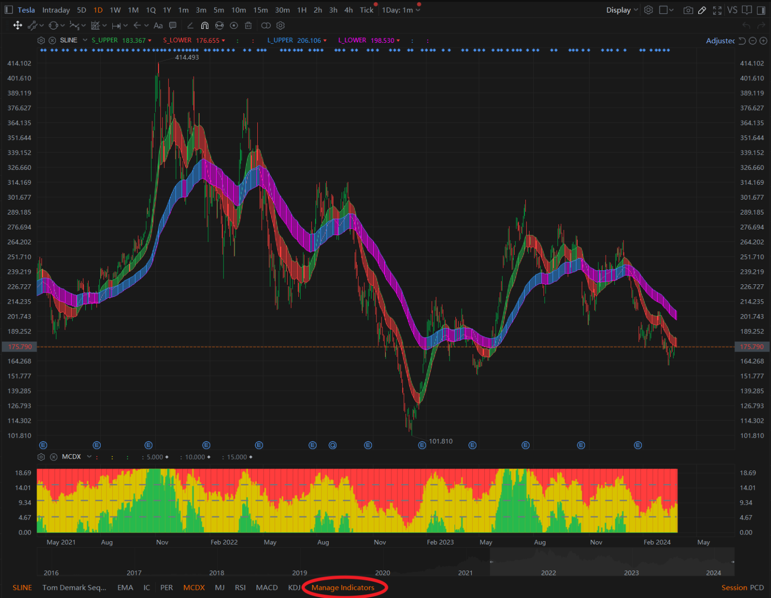Delete drawings with the trash icon
The image size is (771, 598).
(x=248, y=25)
